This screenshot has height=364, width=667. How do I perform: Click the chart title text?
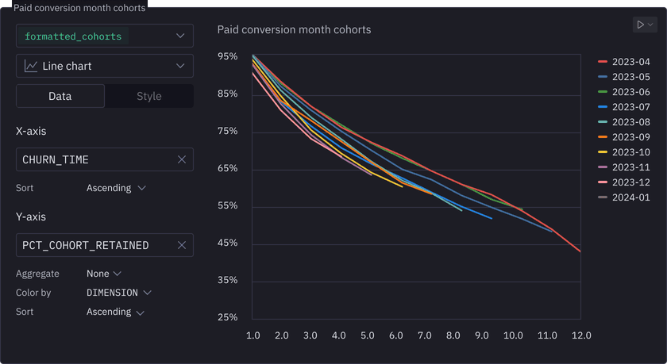coord(294,30)
